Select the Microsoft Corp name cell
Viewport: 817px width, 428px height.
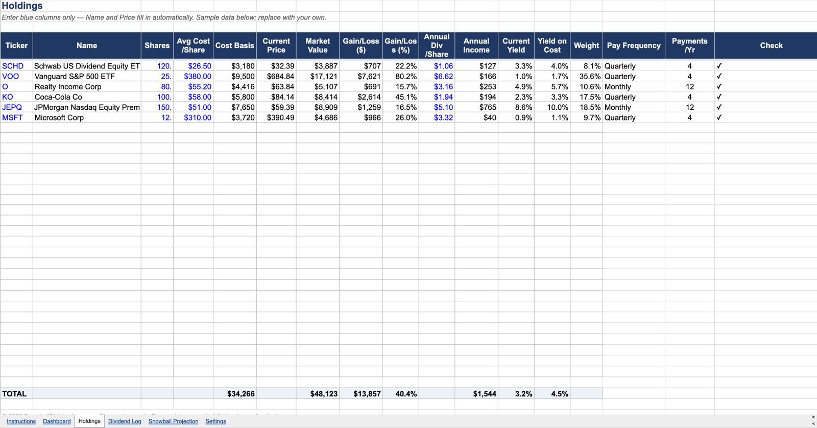(87, 117)
